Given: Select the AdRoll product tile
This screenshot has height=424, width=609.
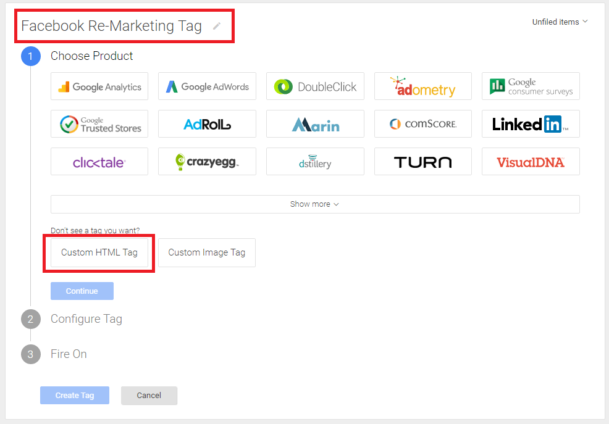Looking at the screenshot, I should tap(207, 124).
